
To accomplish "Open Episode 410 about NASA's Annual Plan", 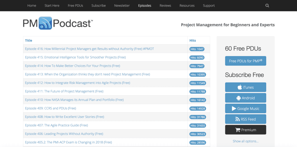I will (74, 100).
